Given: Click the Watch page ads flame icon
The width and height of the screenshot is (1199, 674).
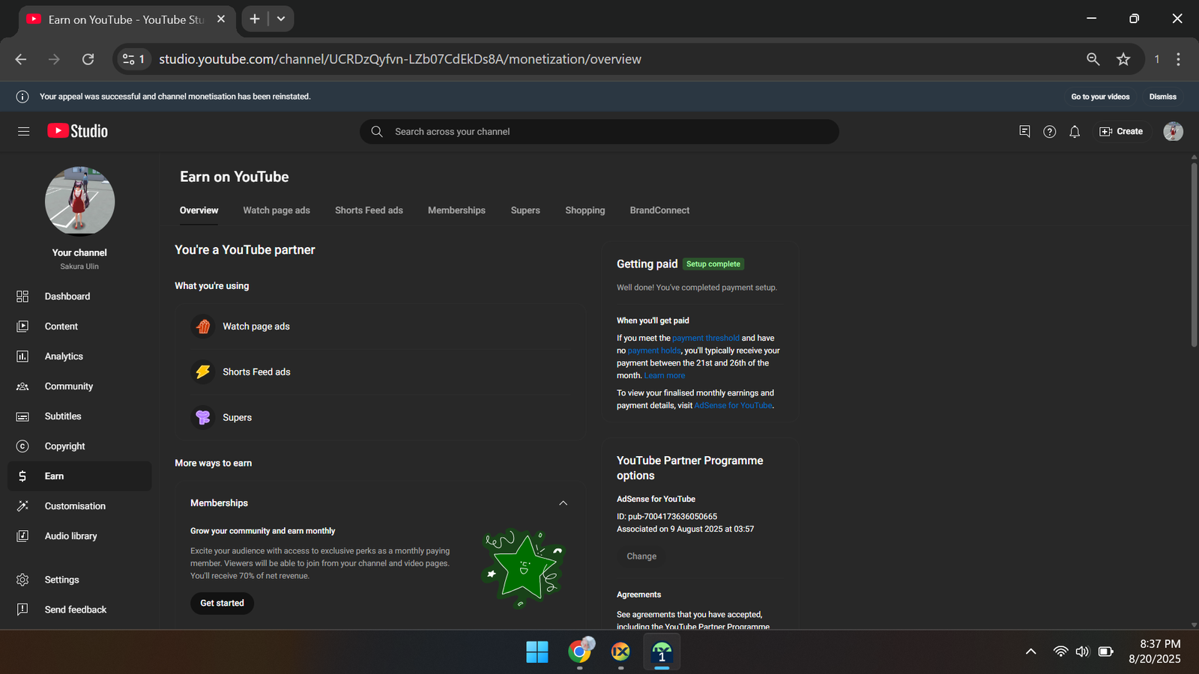Looking at the screenshot, I should click(x=203, y=327).
